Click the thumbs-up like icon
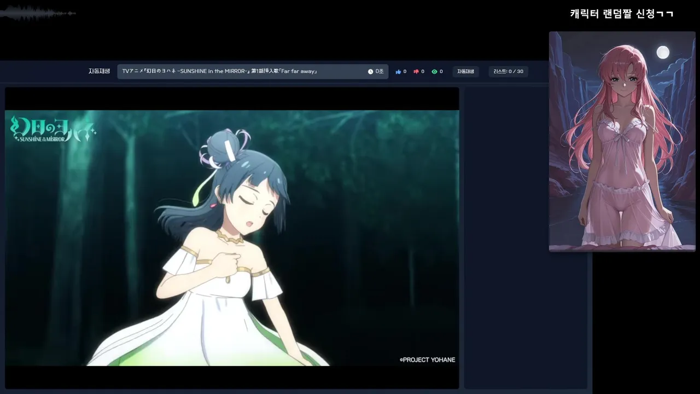 click(398, 72)
